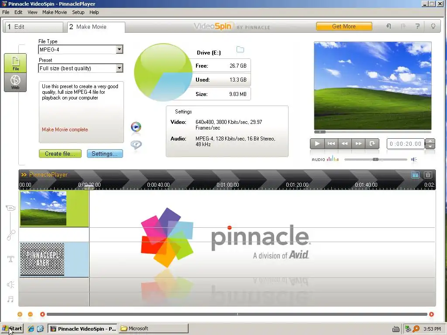
Task: Click the timecode field 0:00:20.00
Action: coord(406,144)
